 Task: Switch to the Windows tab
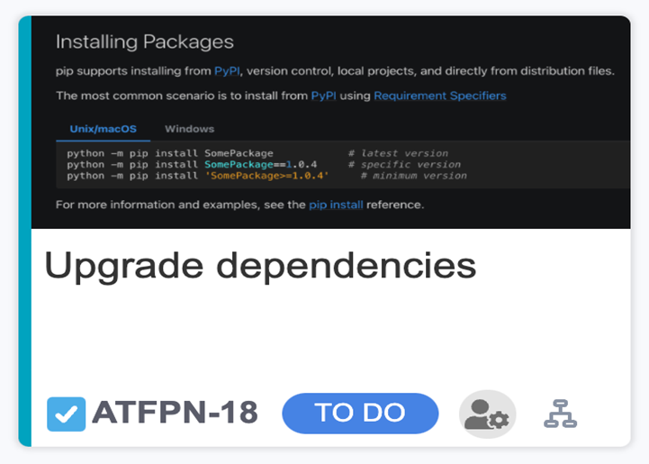(190, 129)
